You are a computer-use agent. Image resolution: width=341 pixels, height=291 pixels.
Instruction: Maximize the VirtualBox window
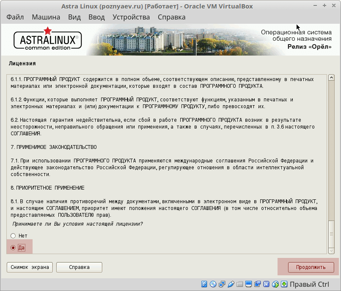[x=324, y=6]
